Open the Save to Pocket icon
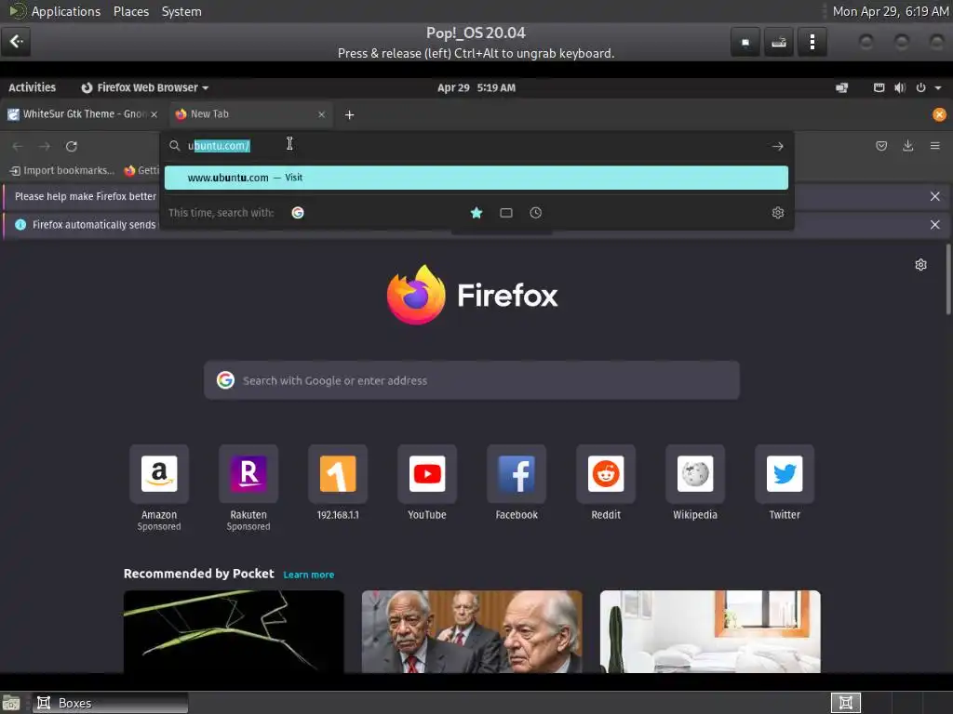 (x=881, y=146)
